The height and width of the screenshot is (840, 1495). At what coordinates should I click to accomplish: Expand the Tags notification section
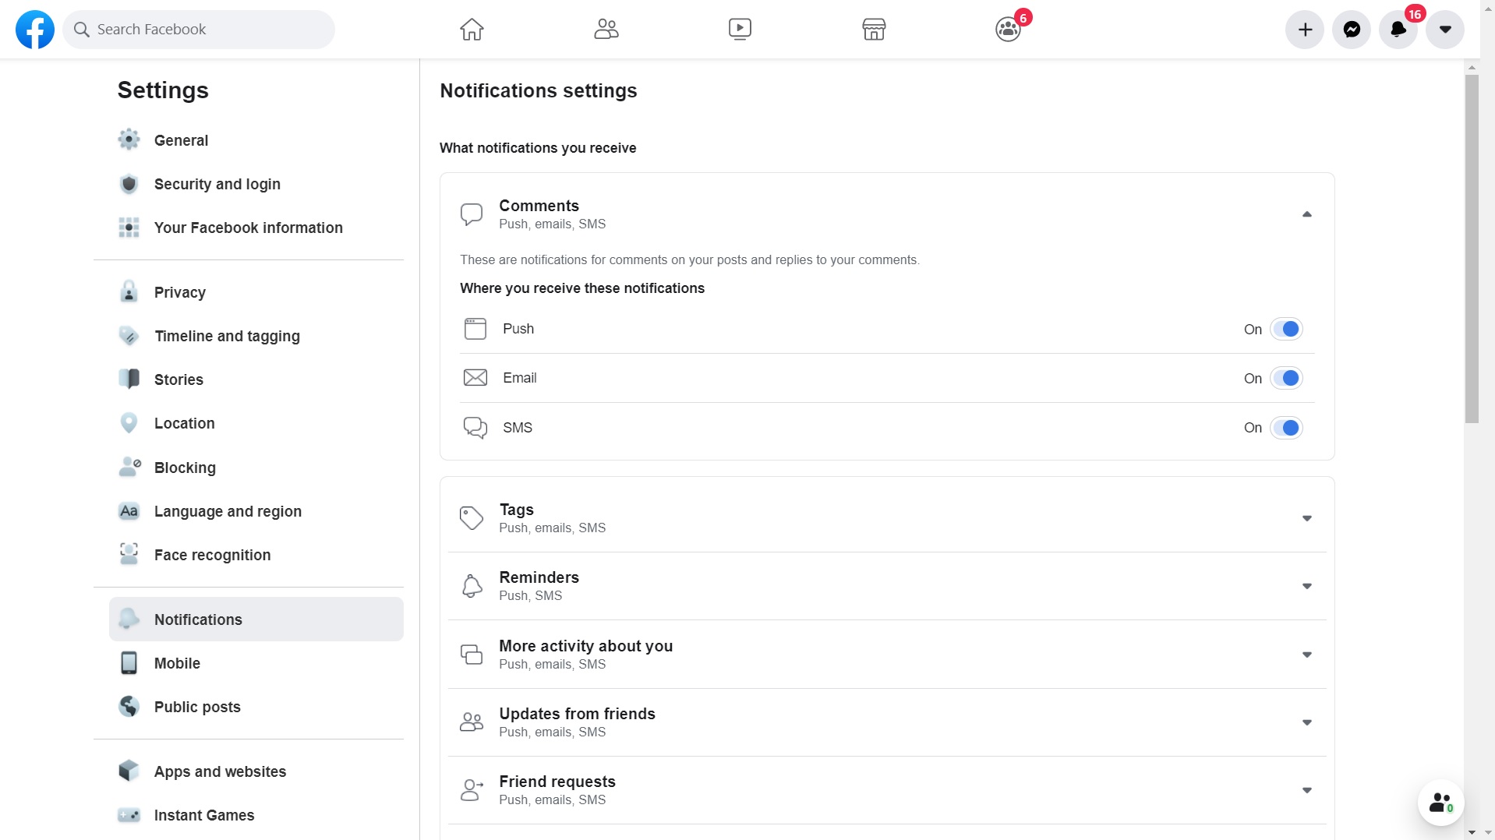[1307, 518]
